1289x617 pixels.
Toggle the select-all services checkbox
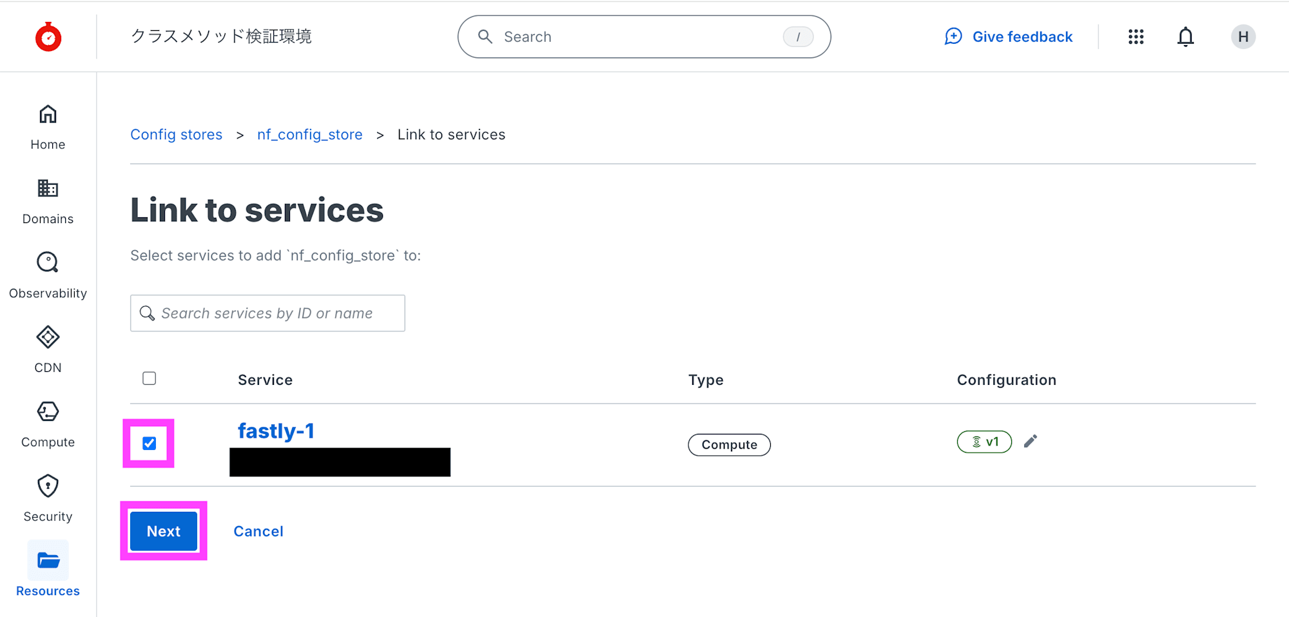tap(149, 378)
